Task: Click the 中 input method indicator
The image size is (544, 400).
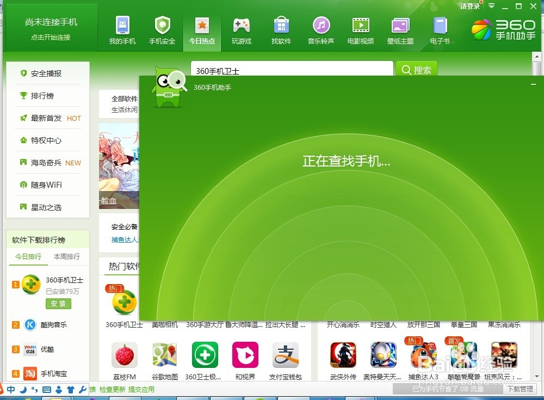Action: coord(11,390)
